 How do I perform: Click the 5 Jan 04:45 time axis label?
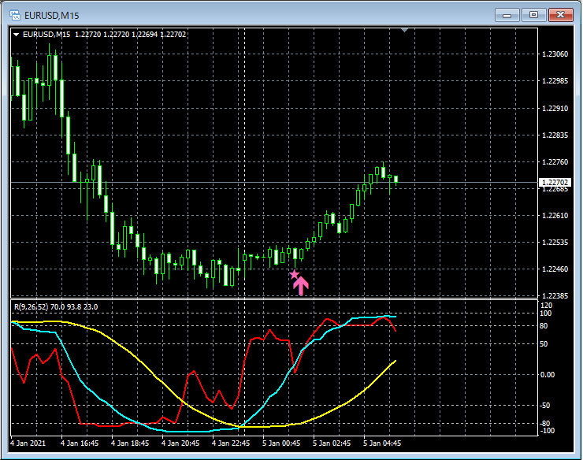tap(381, 443)
